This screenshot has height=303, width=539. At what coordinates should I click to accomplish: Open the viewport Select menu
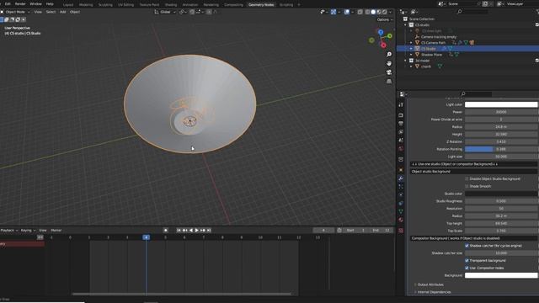coord(51,12)
